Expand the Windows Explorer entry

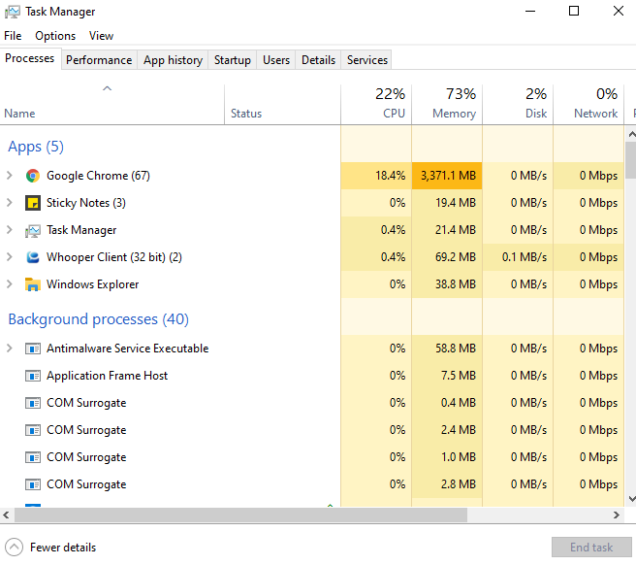10,284
